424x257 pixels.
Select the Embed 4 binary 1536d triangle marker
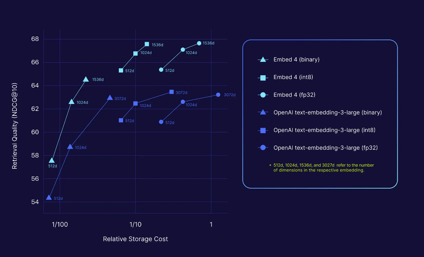coord(86,79)
